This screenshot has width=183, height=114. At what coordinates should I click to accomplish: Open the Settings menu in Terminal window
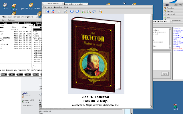click(x=11, y=20)
